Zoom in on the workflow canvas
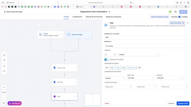The image size is (191, 107). (x=4, y=87)
